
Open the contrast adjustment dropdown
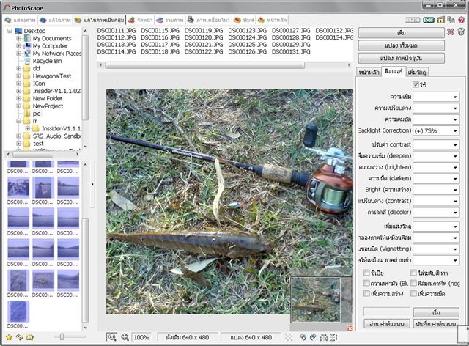[x=436, y=144]
